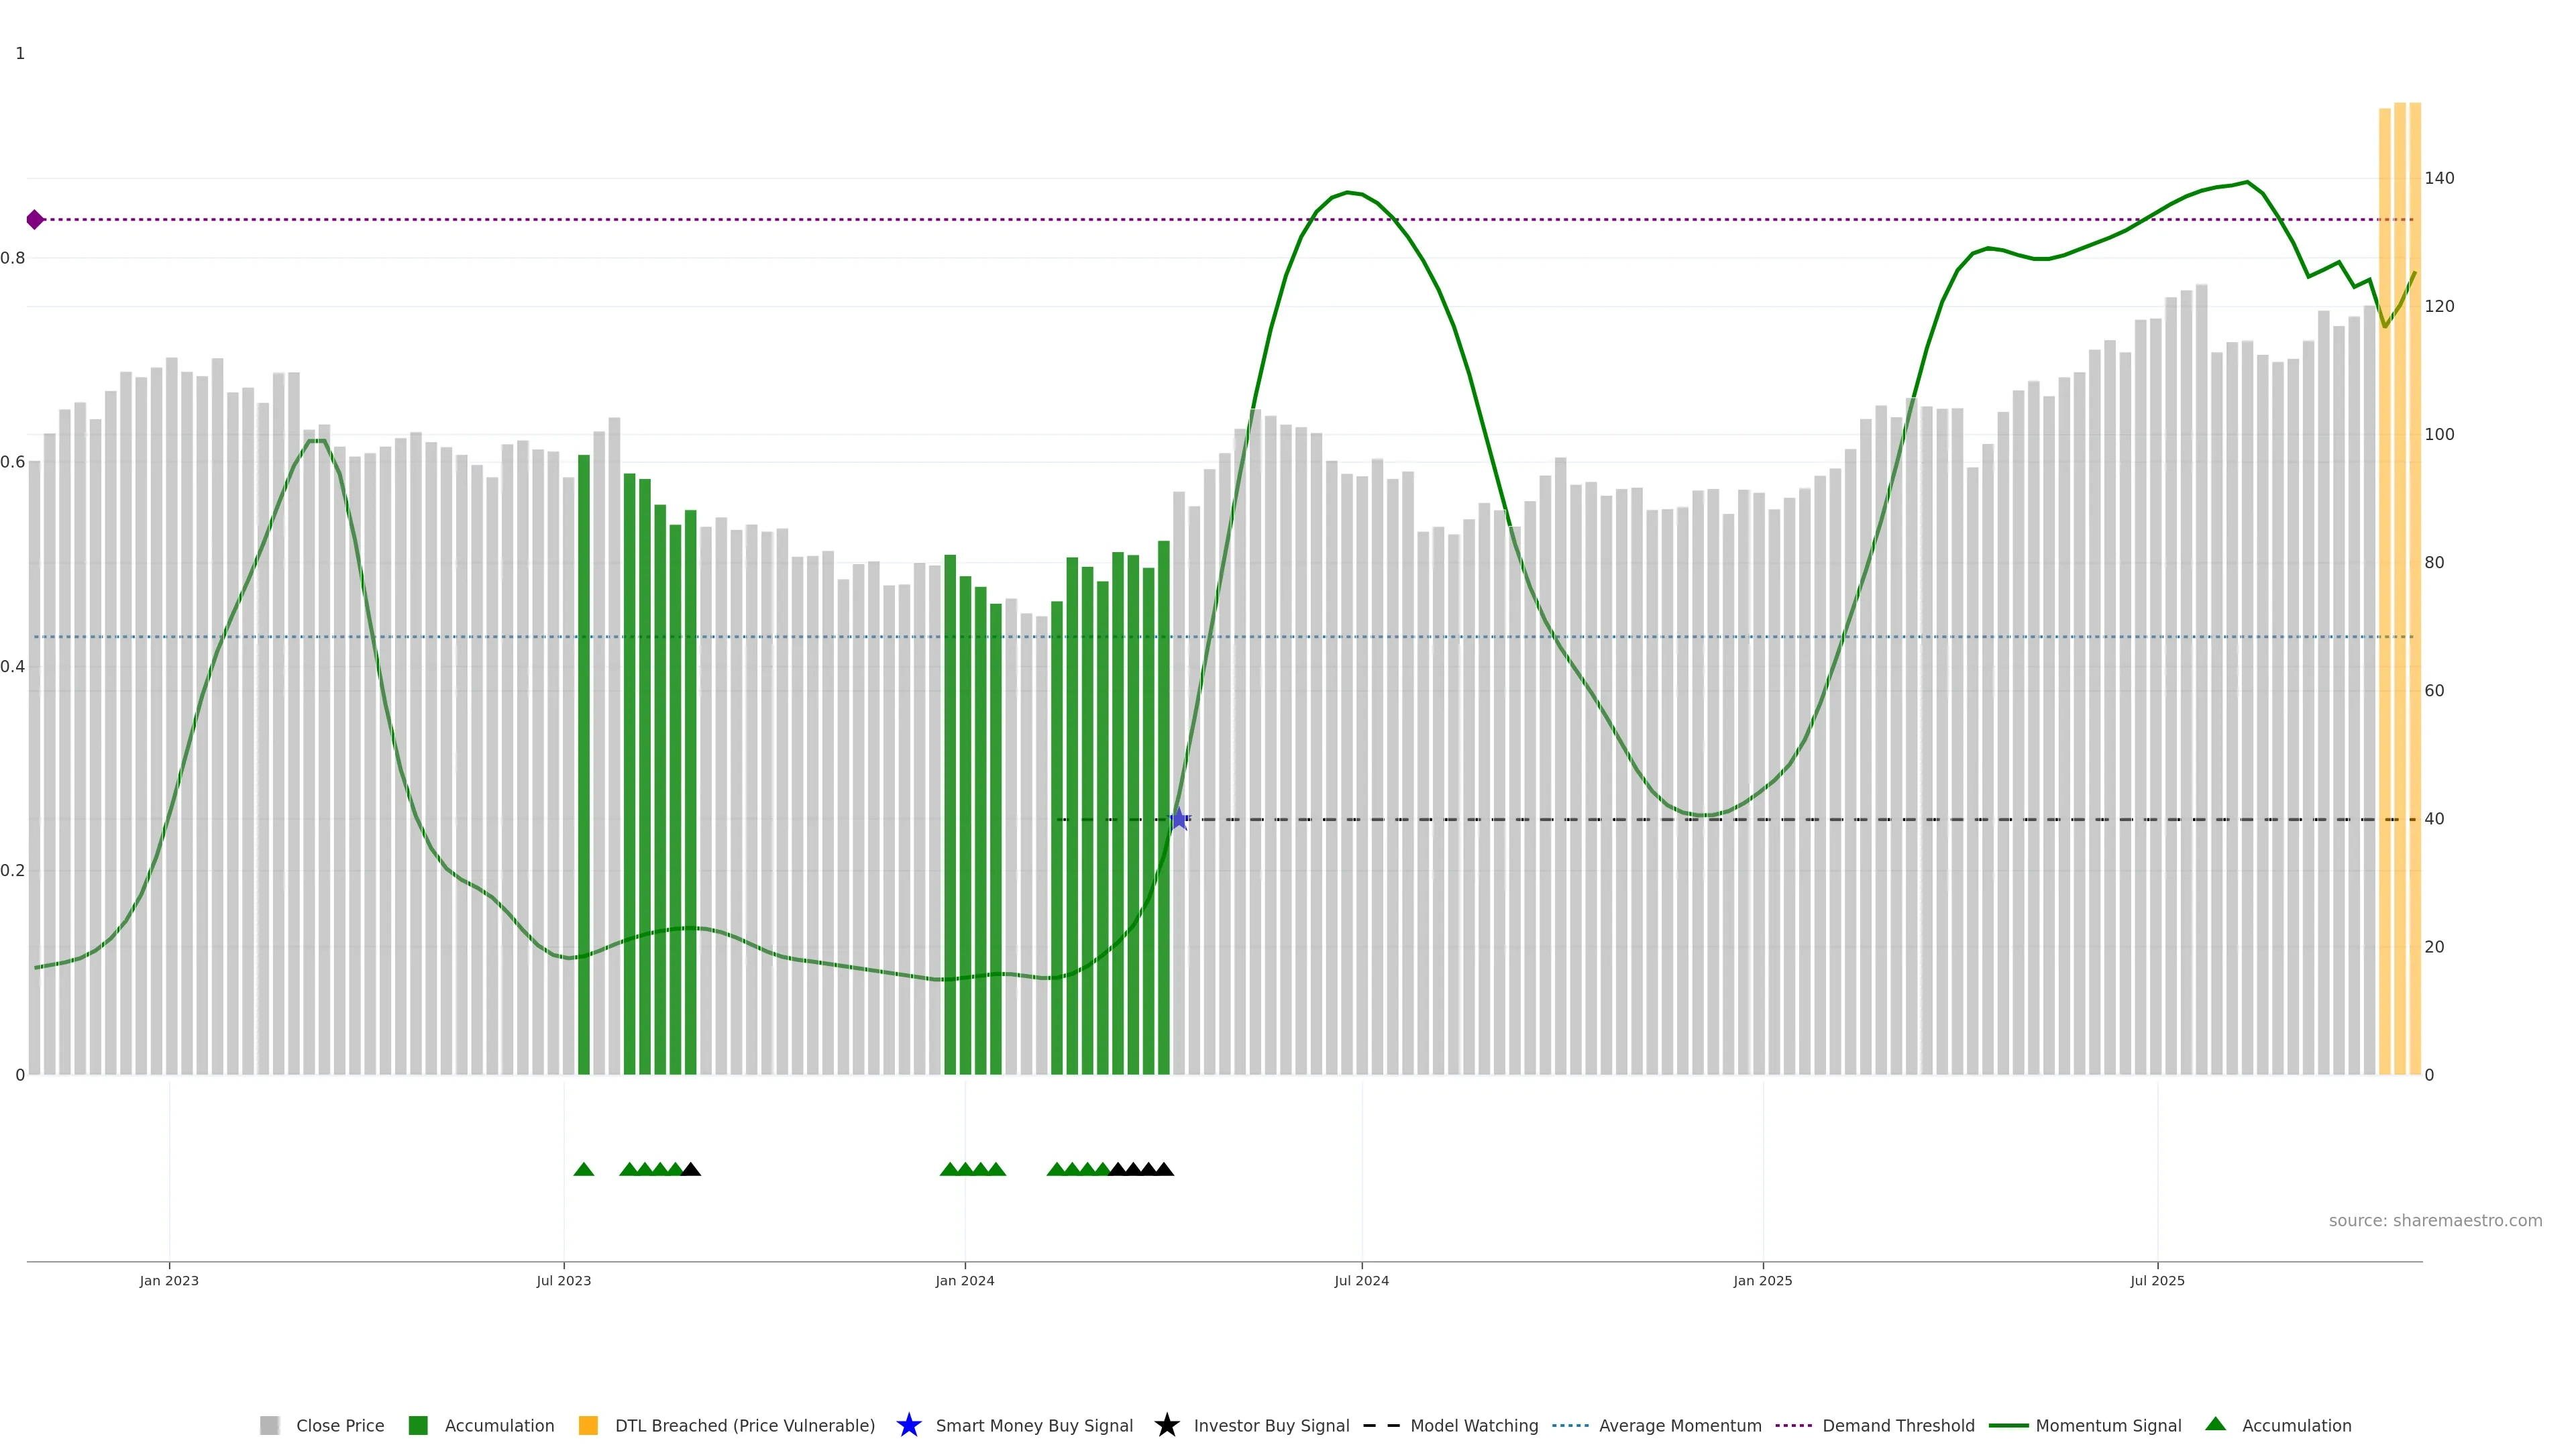2576x1449 pixels.
Task: Click the blue Smart Money Buy star
Action: pos(1179,819)
